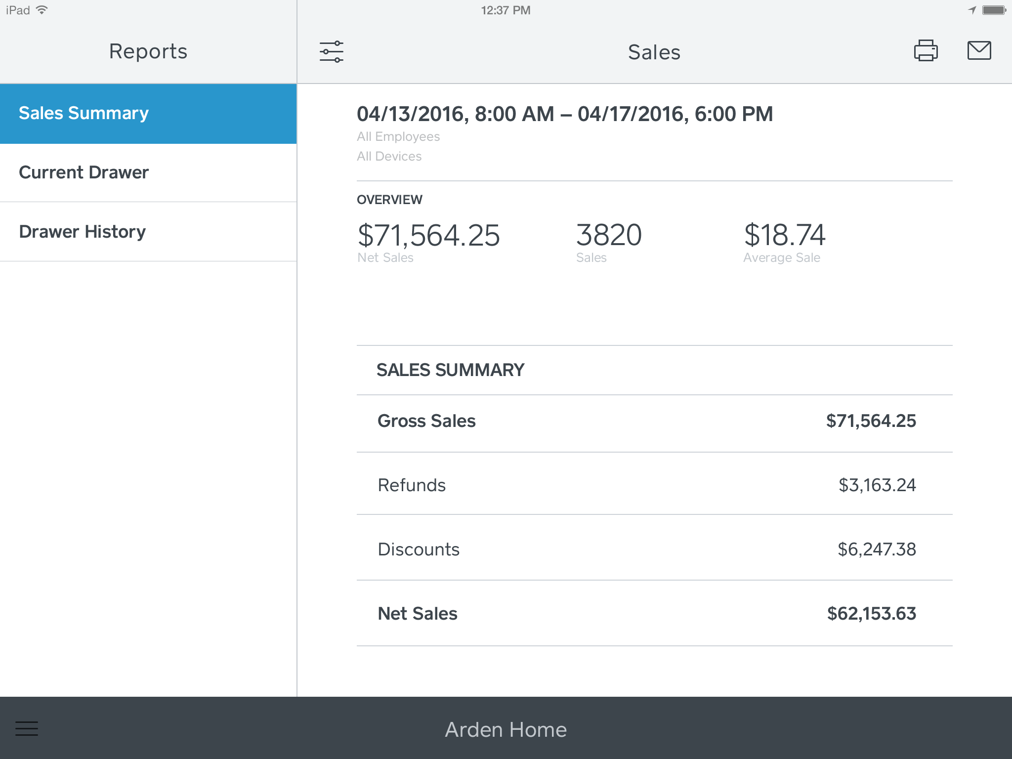Tap the report date range heading
The width and height of the screenshot is (1012, 759).
(565, 114)
